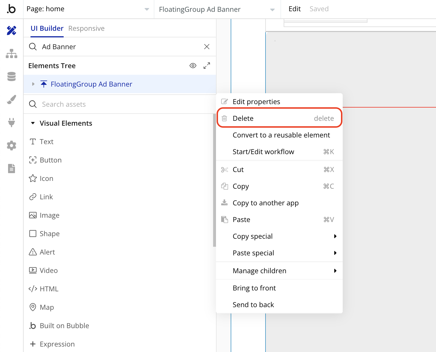Clear the Ad Banner search text

[x=207, y=47]
